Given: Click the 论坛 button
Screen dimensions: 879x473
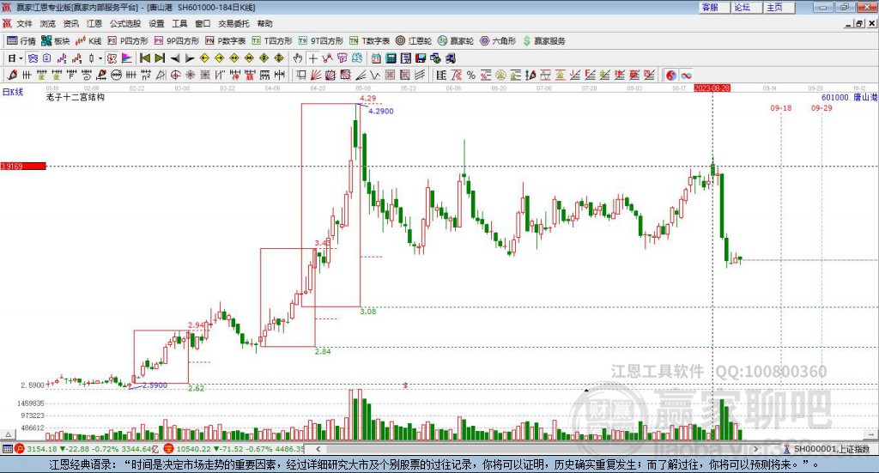Looking at the screenshot, I should pyautogui.click(x=746, y=7).
